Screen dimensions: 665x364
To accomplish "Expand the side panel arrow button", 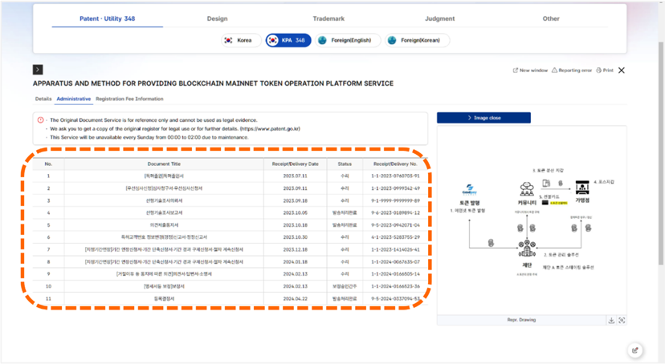I will pos(38,70).
